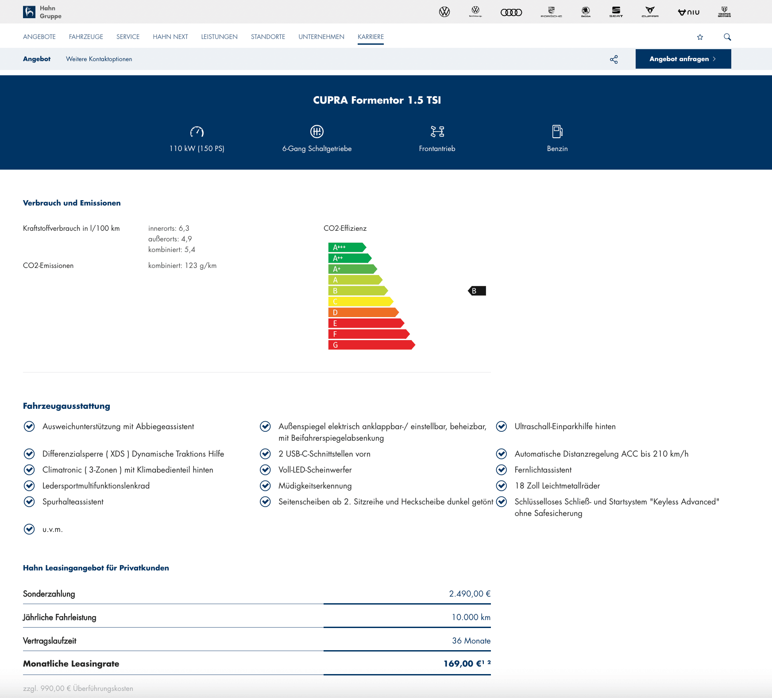Open the FAHRZEUGE menu

(86, 37)
